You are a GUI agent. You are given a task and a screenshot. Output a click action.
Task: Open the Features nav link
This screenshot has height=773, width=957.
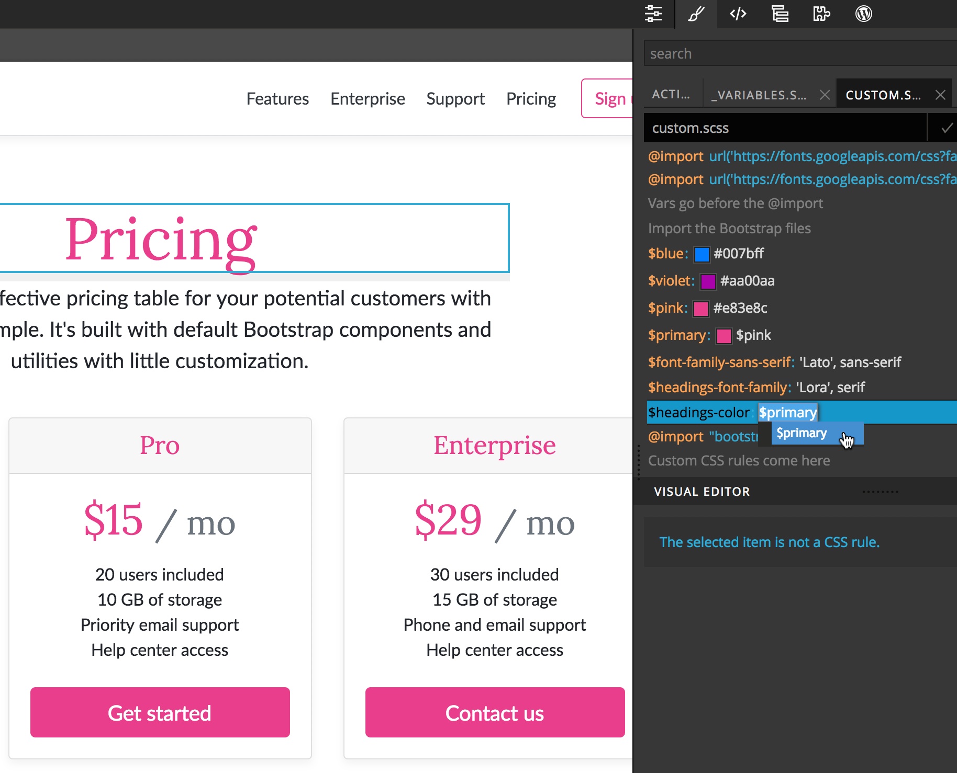click(277, 98)
